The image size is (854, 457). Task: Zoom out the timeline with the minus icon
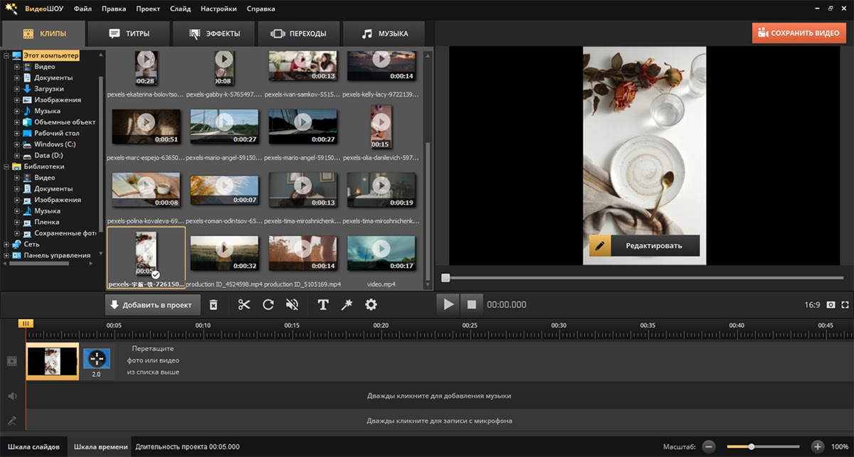point(709,446)
